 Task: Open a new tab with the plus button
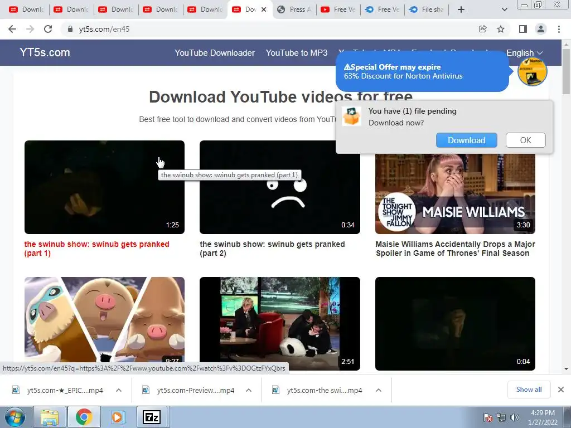click(461, 9)
